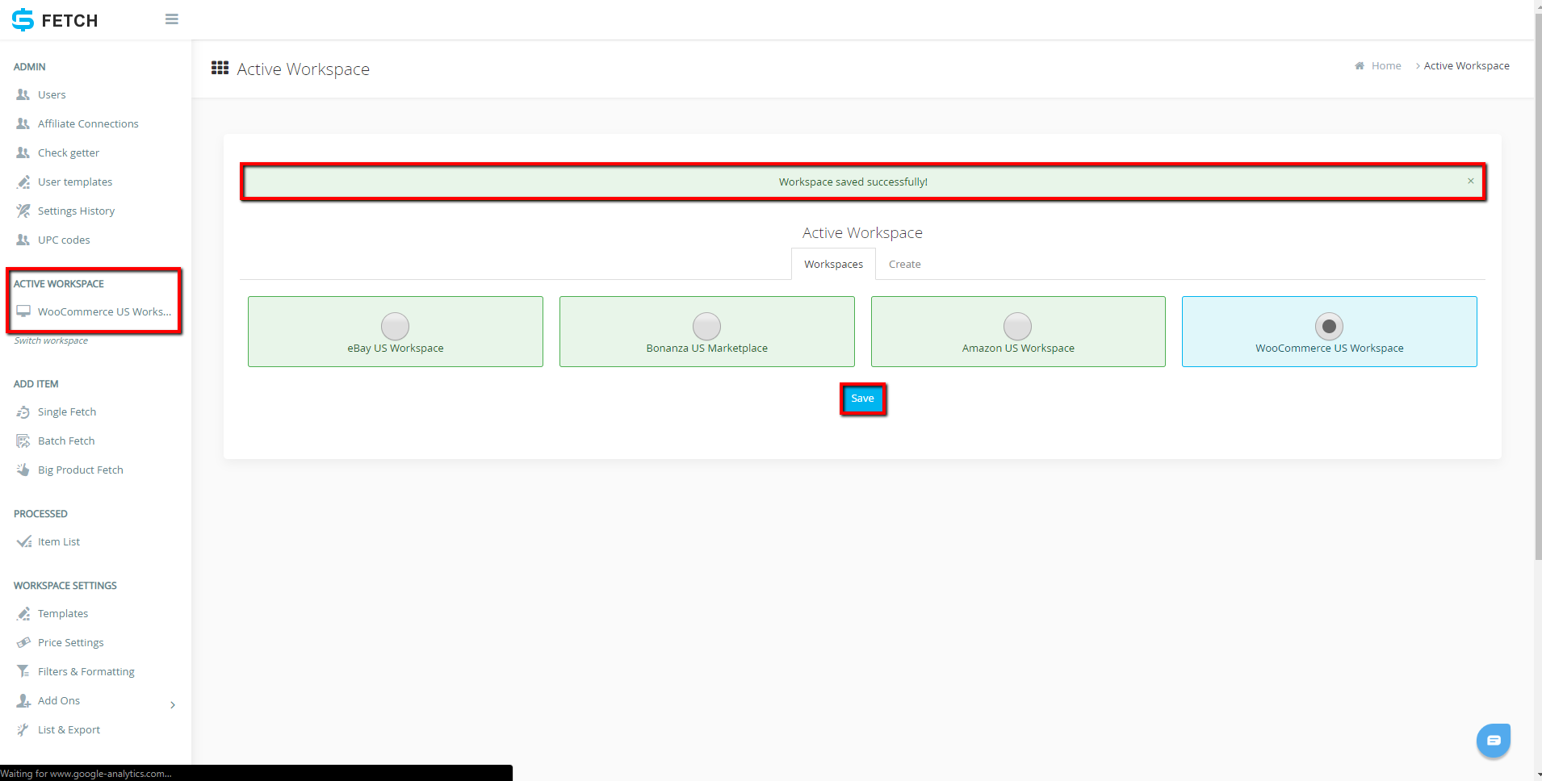This screenshot has width=1542, height=781.
Task: Open Big Product Fetch page
Action: point(81,470)
